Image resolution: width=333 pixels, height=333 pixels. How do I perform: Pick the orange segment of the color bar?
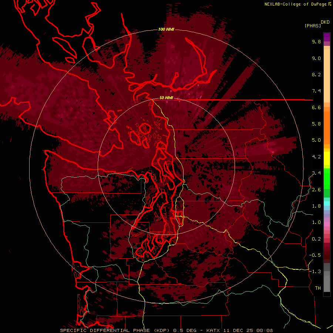327,127
